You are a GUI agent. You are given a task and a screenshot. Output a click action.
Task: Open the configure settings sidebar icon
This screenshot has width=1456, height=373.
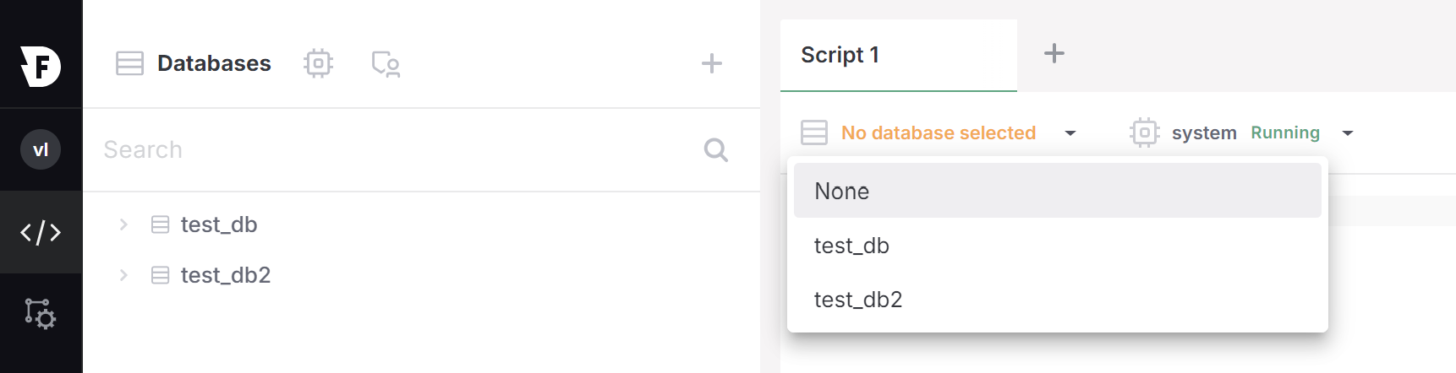pyautogui.click(x=41, y=314)
